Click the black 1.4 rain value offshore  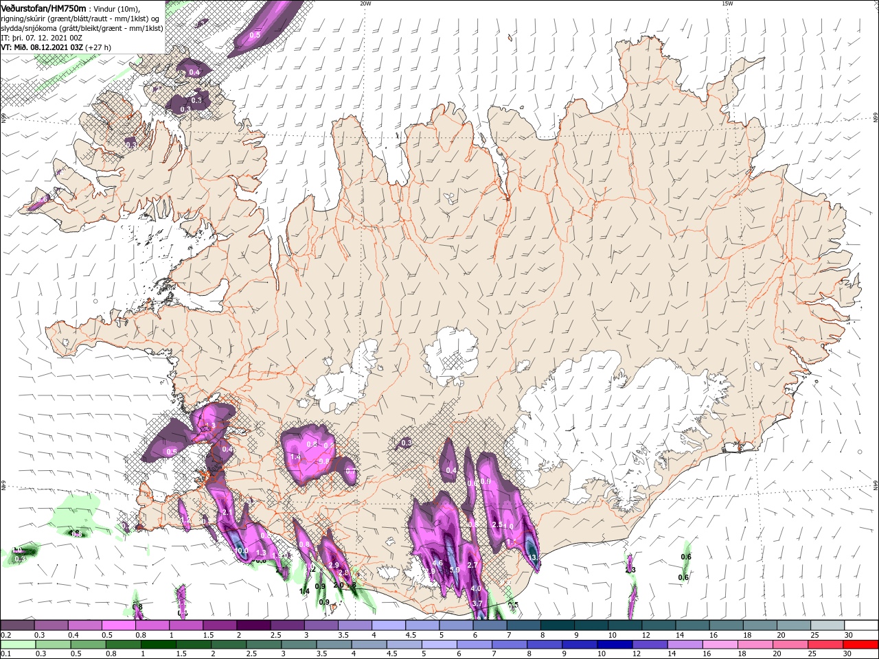click(304, 591)
